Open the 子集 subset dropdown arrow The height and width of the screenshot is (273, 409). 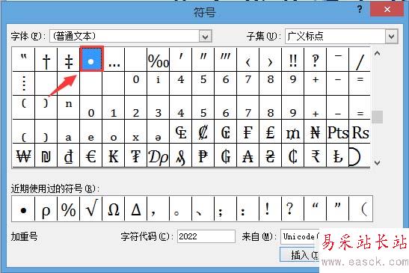click(392, 37)
